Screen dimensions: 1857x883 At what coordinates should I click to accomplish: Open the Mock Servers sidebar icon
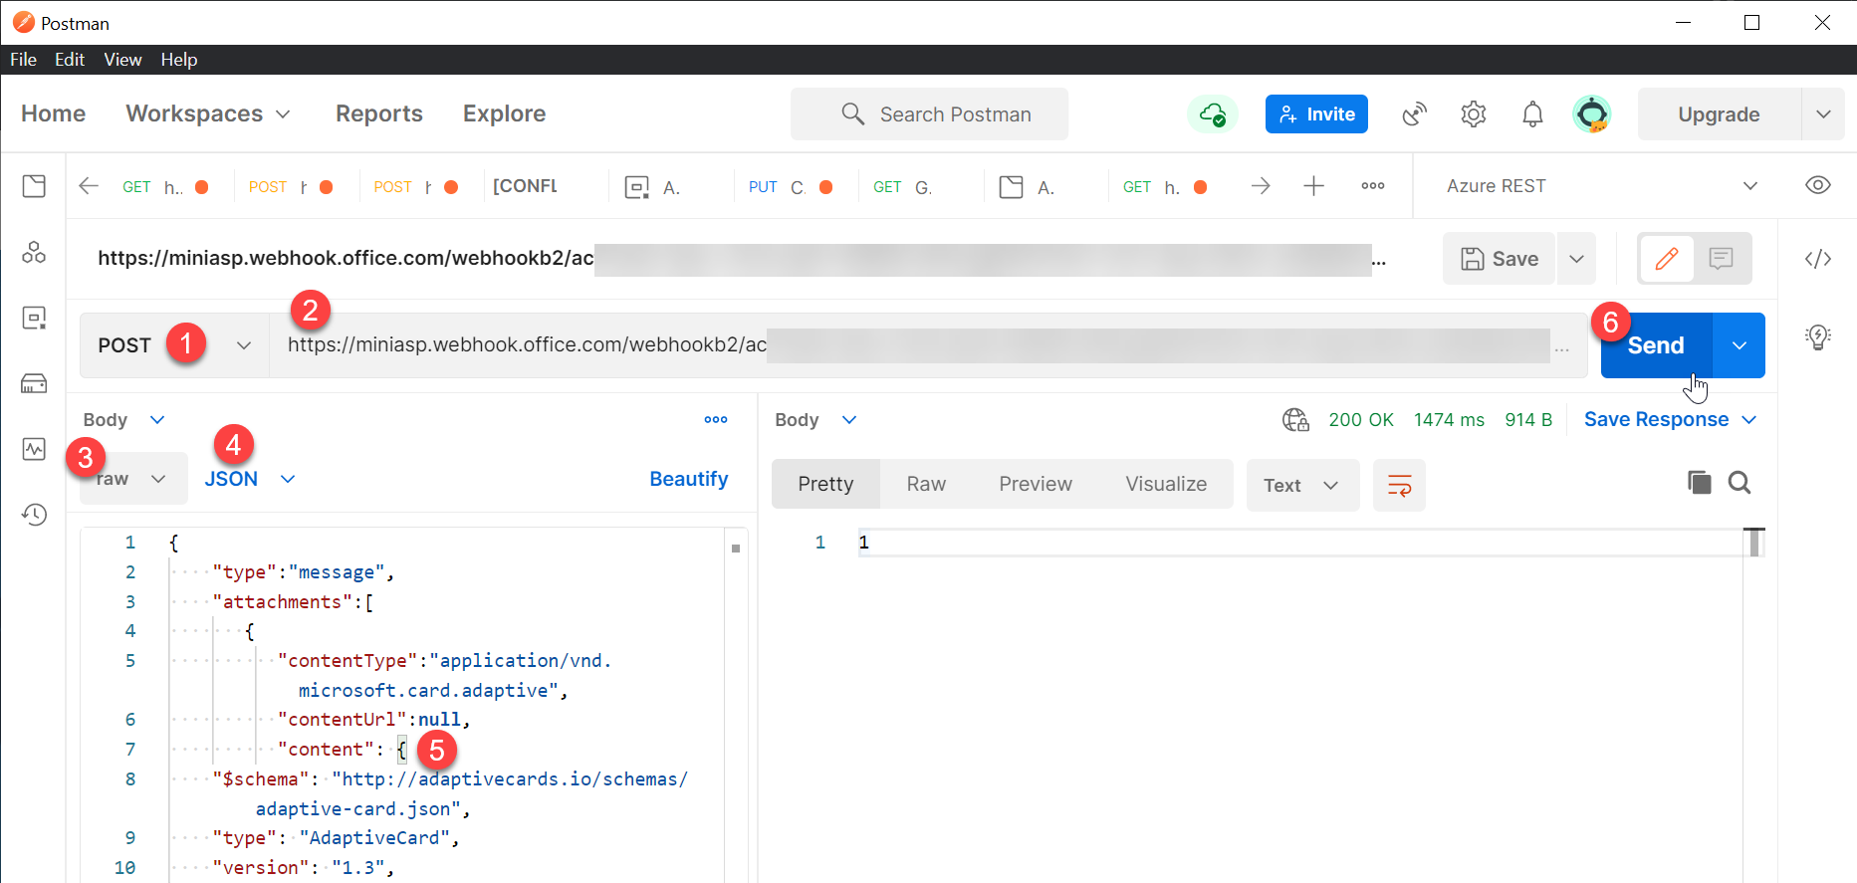[34, 383]
